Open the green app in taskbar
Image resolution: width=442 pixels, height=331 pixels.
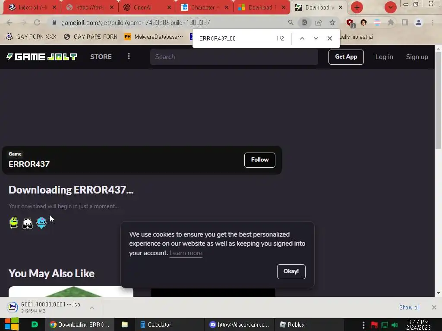(x=35, y=325)
